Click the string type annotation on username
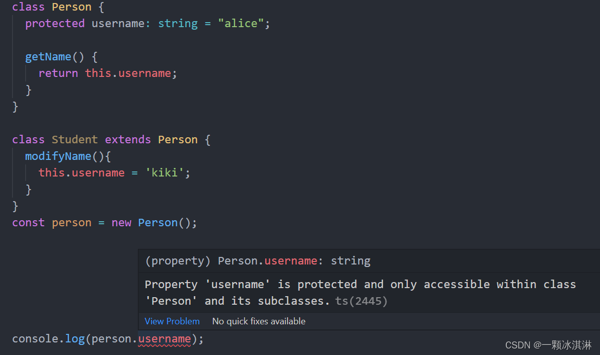The image size is (600, 355). (x=178, y=24)
